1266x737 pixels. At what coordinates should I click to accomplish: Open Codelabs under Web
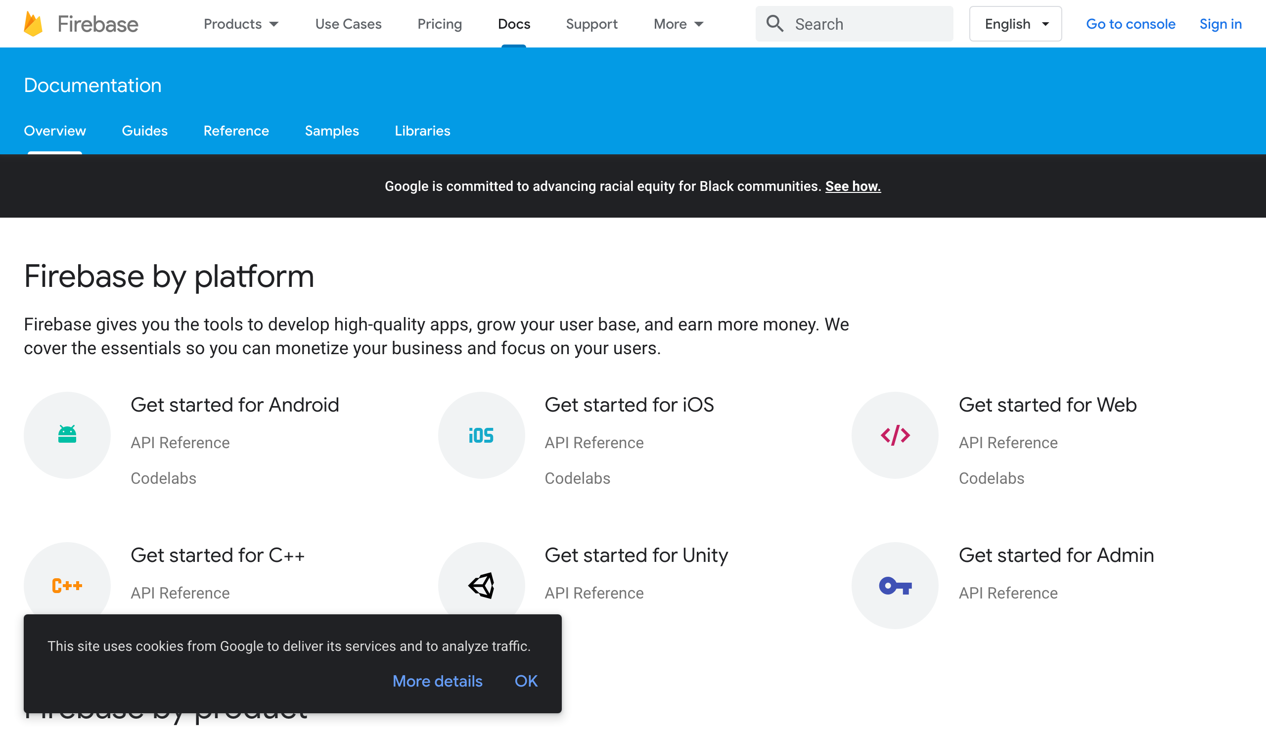(991, 478)
